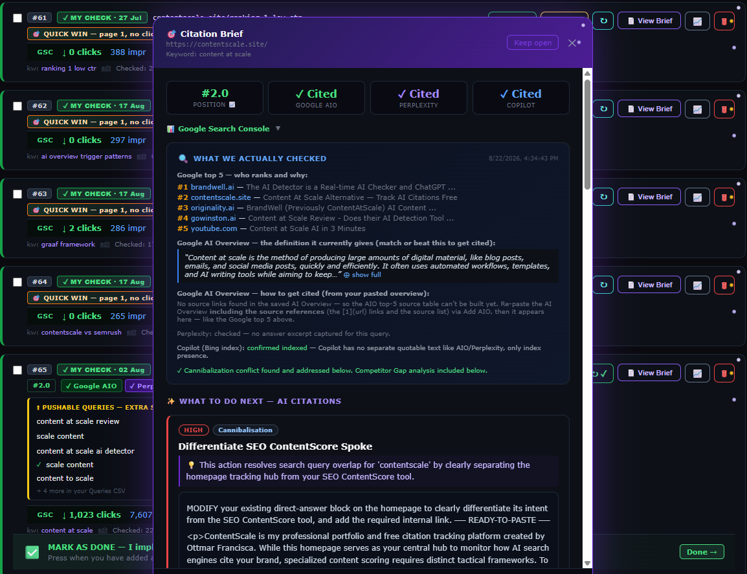Edit keyword 'contentscale vs semrush'

pos(131,333)
